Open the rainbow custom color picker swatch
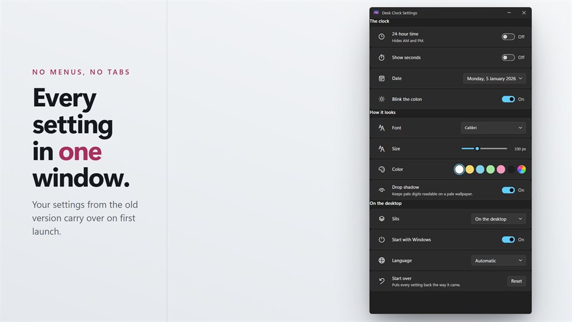This screenshot has height=322, width=572. click(x=522, y=169)
